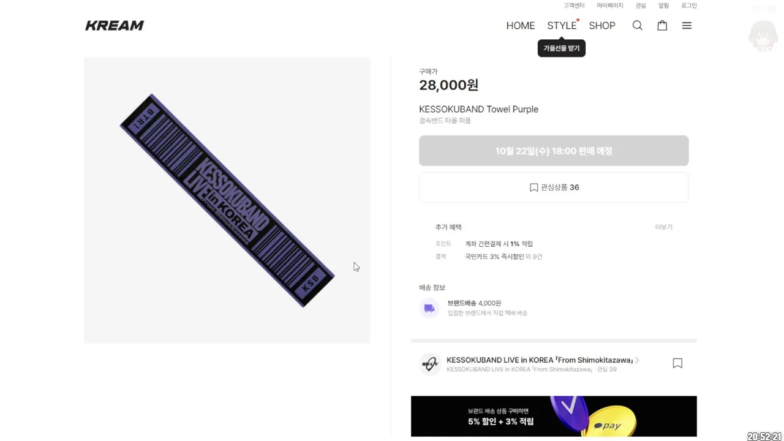Open KESSOKUBAND LIVE in KOREA brand chevron
This screenshot has height=441, width=784.
637,360
